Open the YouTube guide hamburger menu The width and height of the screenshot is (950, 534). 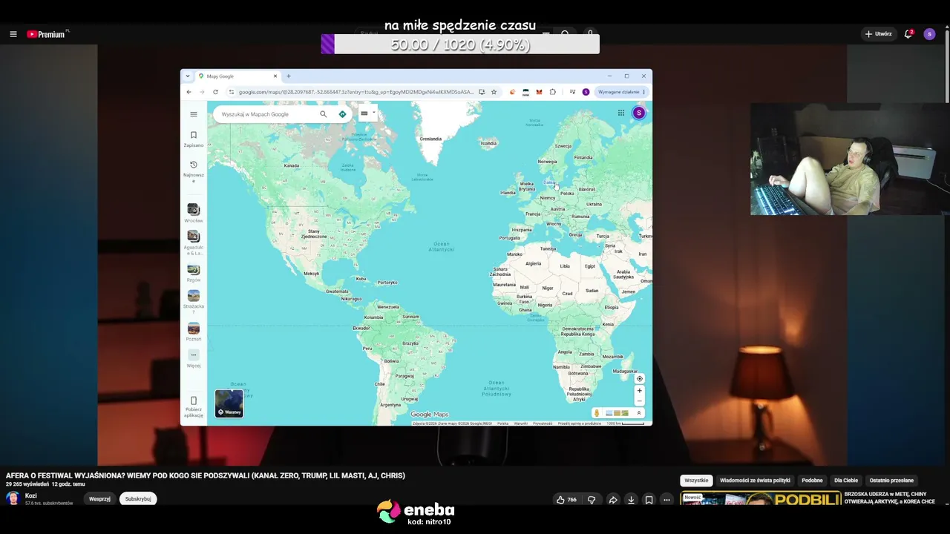point(13,34)
